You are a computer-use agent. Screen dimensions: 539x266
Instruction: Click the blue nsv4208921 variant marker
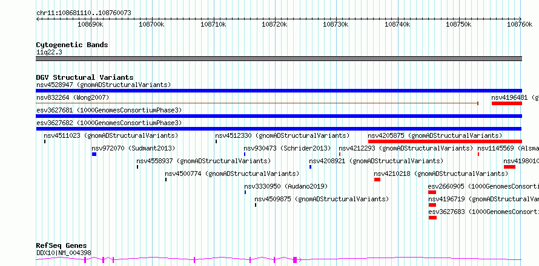310,167
